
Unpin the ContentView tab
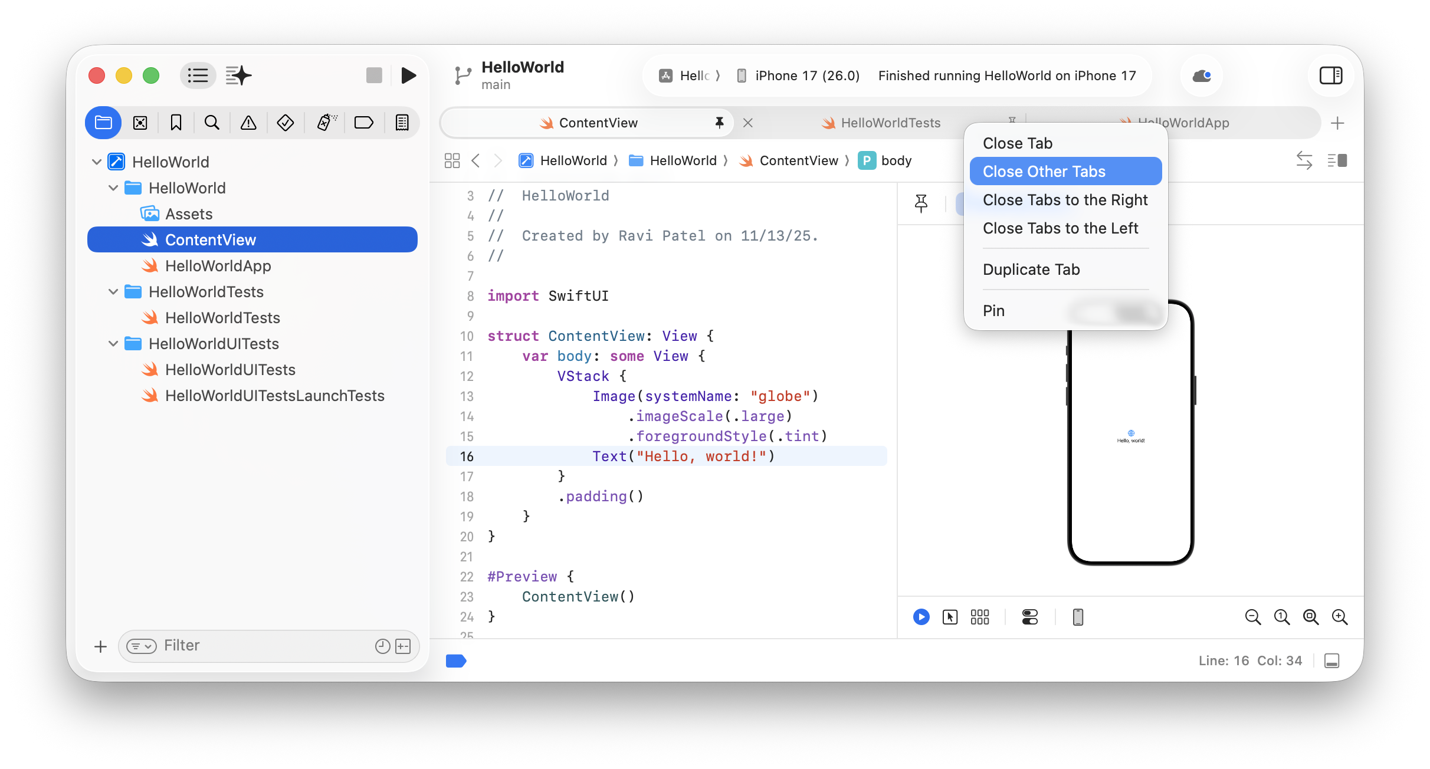click(719, 123)
